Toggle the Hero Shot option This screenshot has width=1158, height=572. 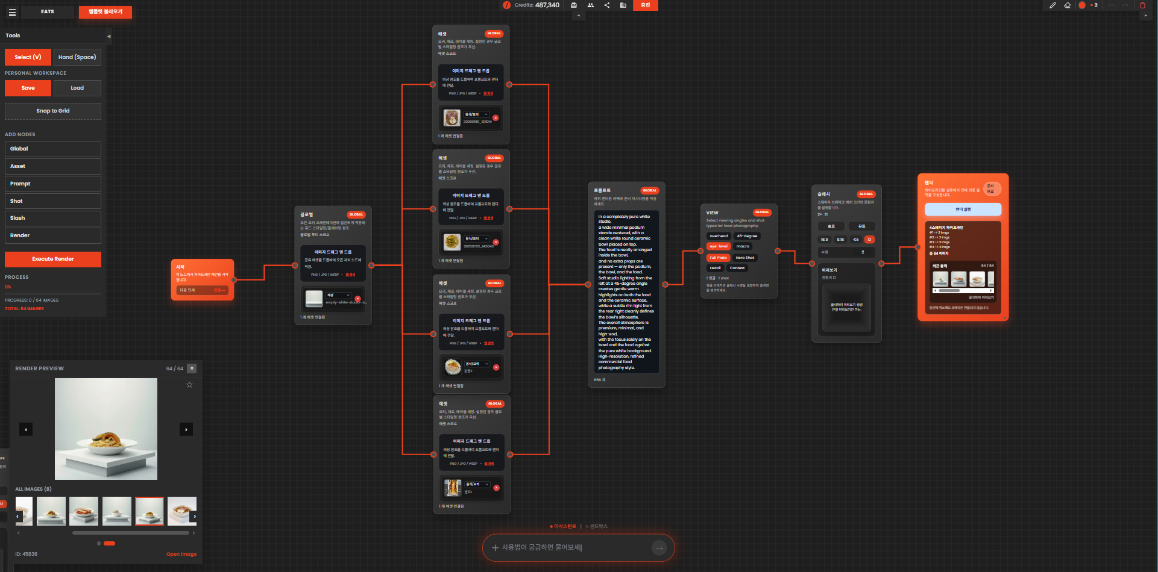point(744,258)
